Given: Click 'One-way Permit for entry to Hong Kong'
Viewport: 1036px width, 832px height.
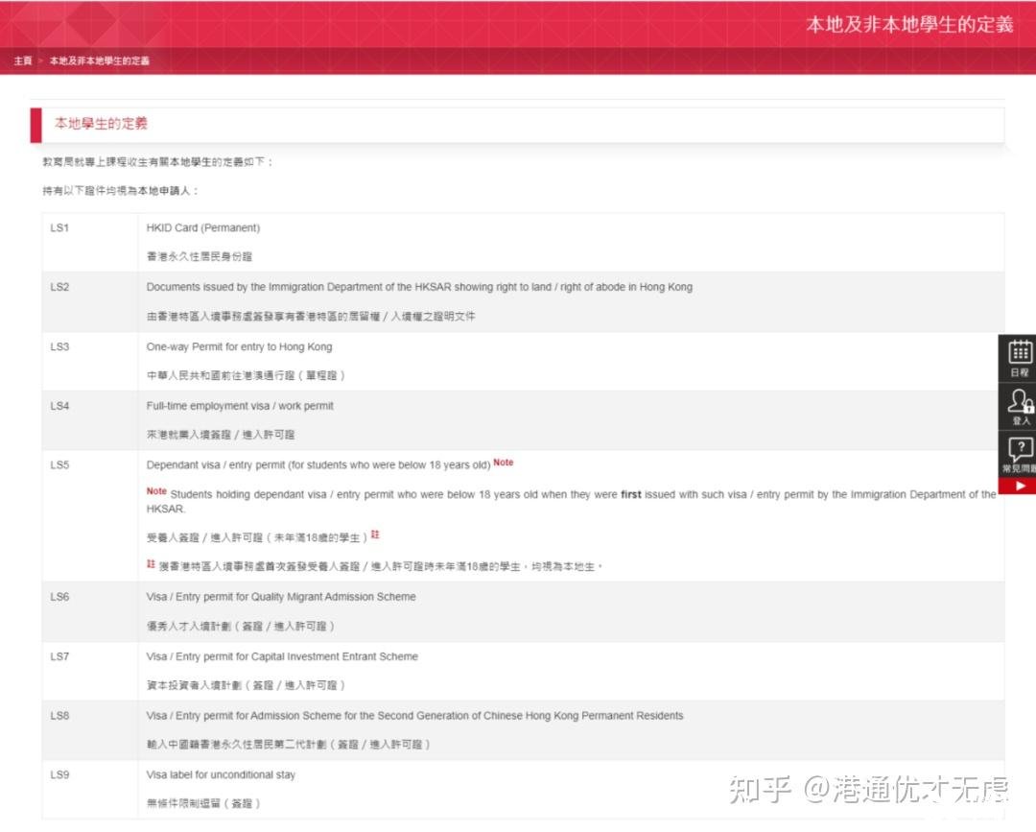Looking at the screenshot, I should click(x=239, y=347).
